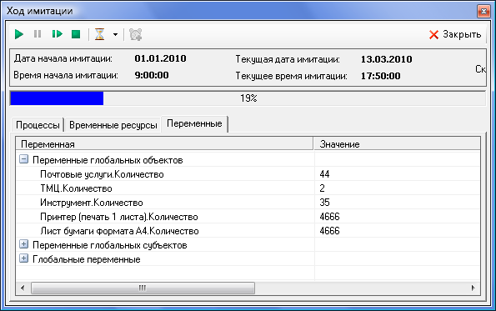Click the scrollbar left arrow
Screen dimensions: 496x311
coord(23,288)
